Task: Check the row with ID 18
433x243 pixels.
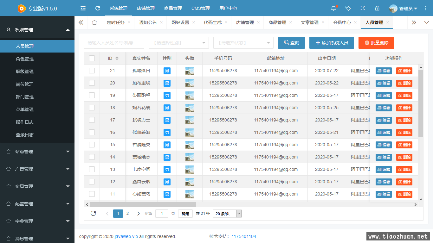Action: tap(92, 108)
